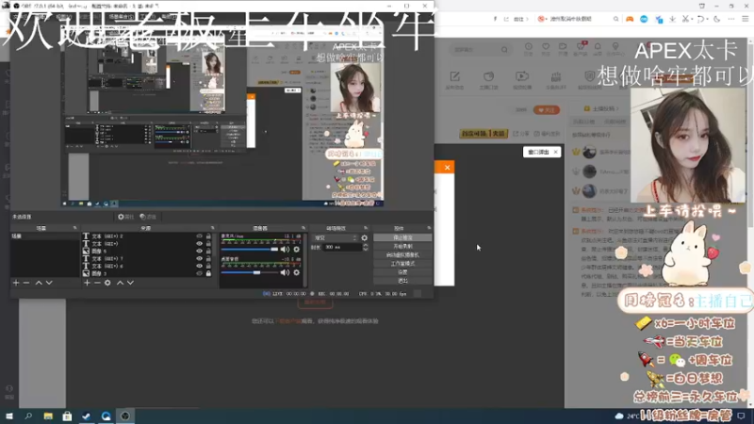Remove the selected scene in OBS

click(x=26, y=283)
